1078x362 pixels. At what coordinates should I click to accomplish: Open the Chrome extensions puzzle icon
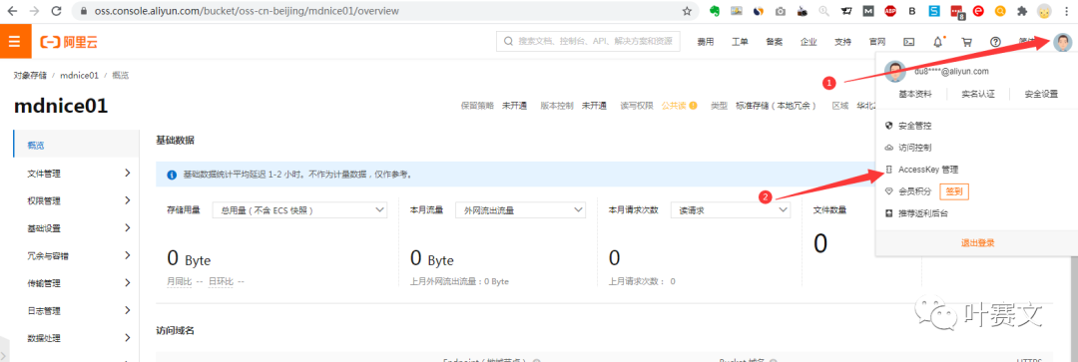point(1022,11)
